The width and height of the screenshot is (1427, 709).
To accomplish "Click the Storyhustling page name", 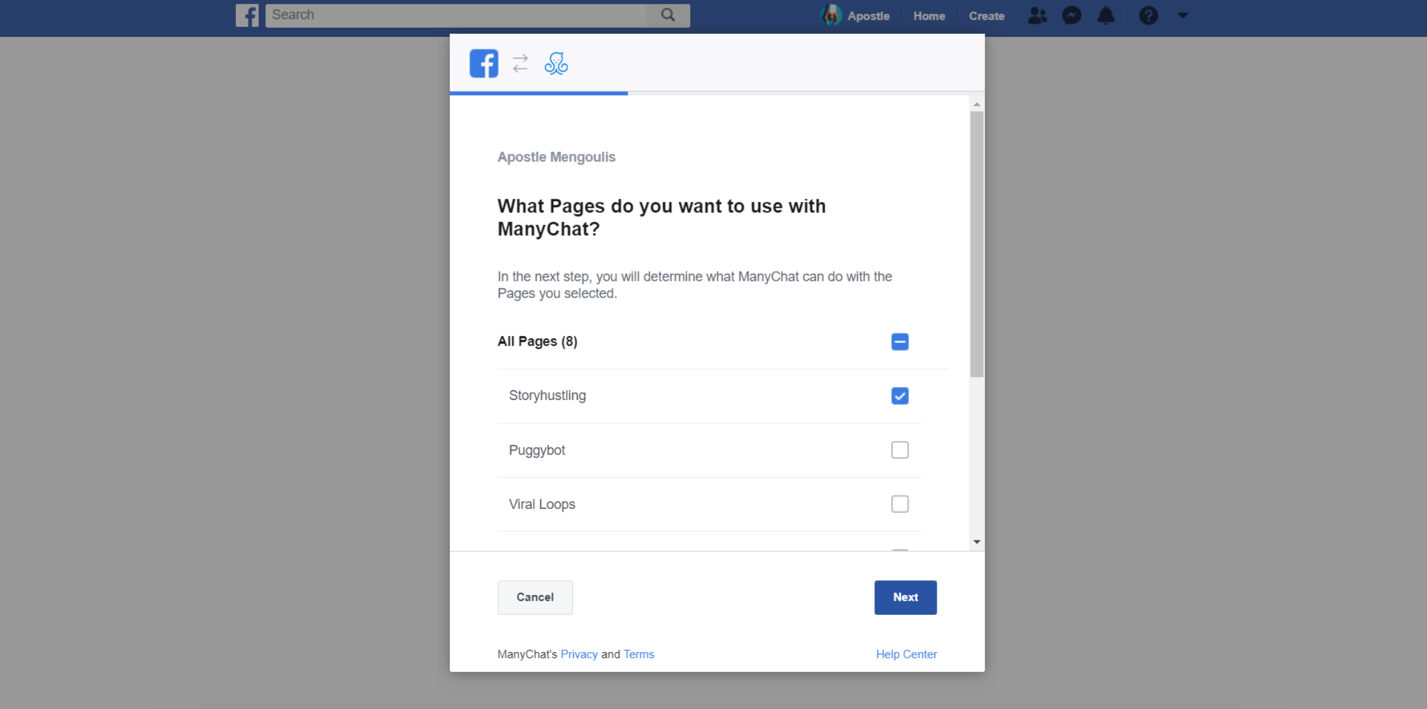I will (547, 396).
